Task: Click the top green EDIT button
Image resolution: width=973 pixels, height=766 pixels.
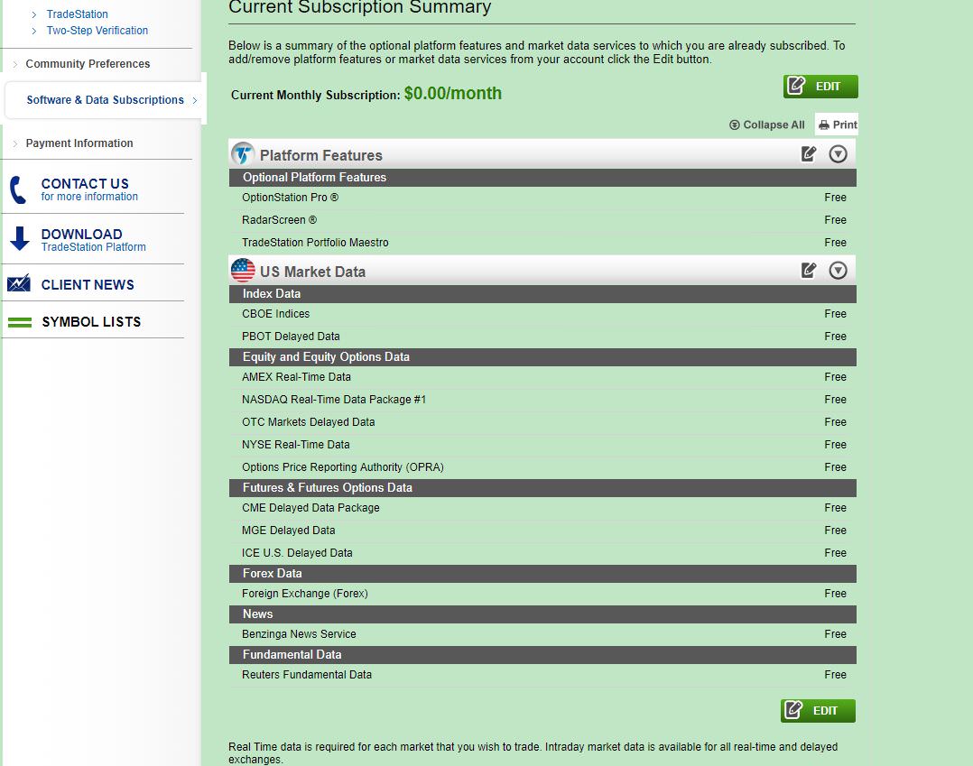Action: [820, 87]
